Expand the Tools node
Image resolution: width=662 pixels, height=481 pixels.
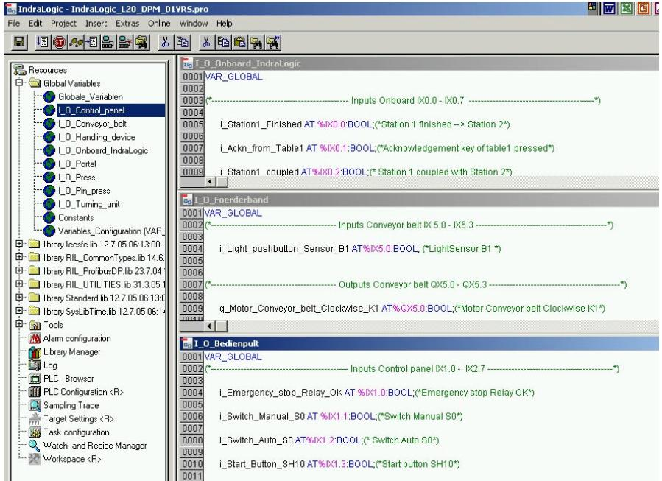[x=19, y=324]
